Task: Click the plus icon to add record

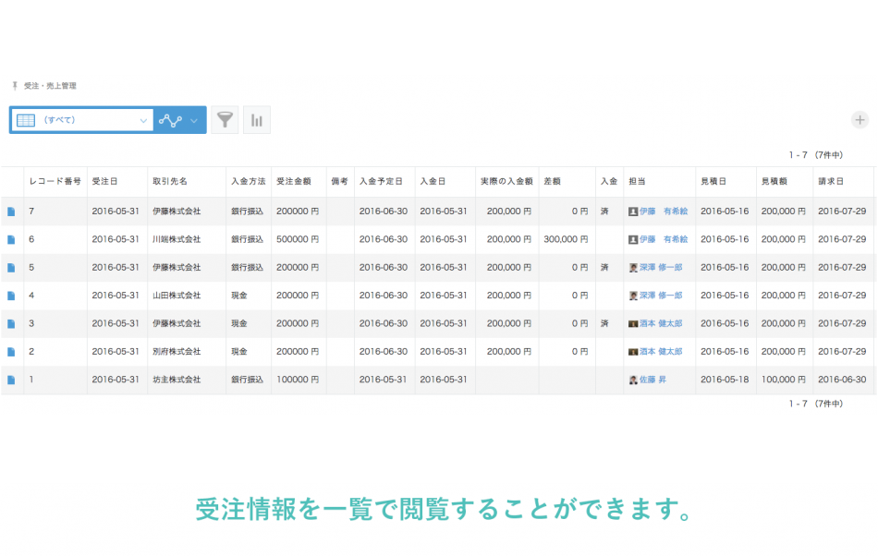Action: (860, 120)
